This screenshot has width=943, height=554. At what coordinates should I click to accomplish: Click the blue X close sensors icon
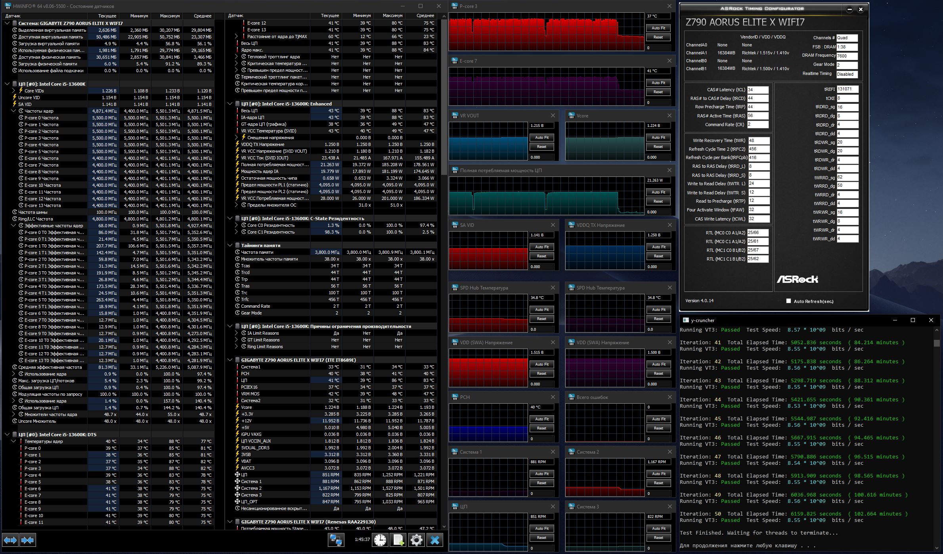tap(435, 540)
